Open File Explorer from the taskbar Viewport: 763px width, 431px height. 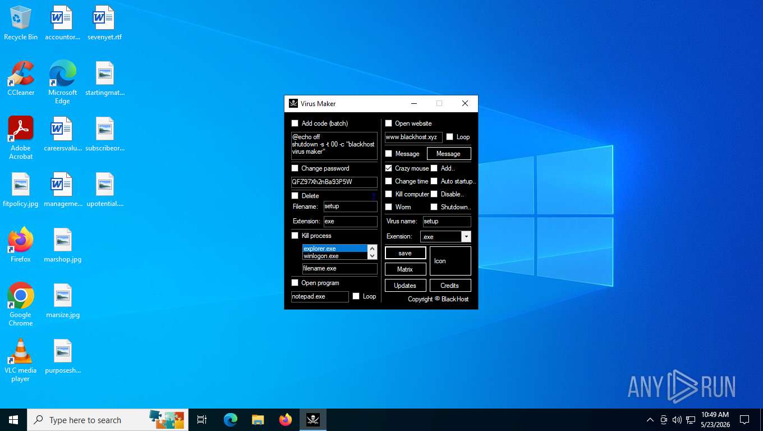tap(258, 420)
